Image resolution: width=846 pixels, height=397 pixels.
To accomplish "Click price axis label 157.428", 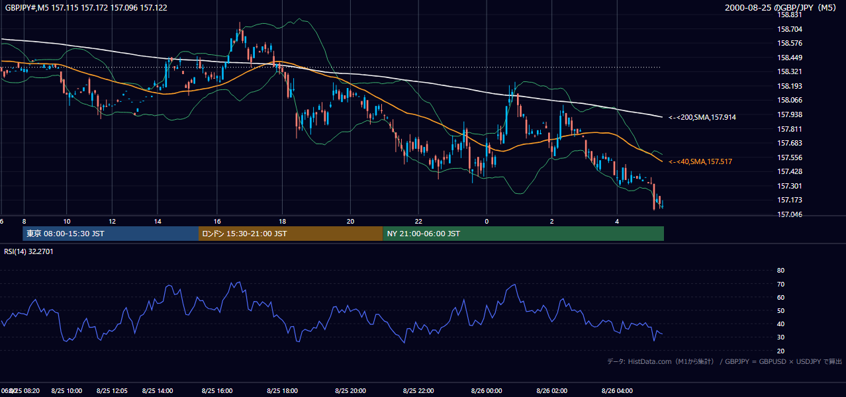I will [790, 171].
